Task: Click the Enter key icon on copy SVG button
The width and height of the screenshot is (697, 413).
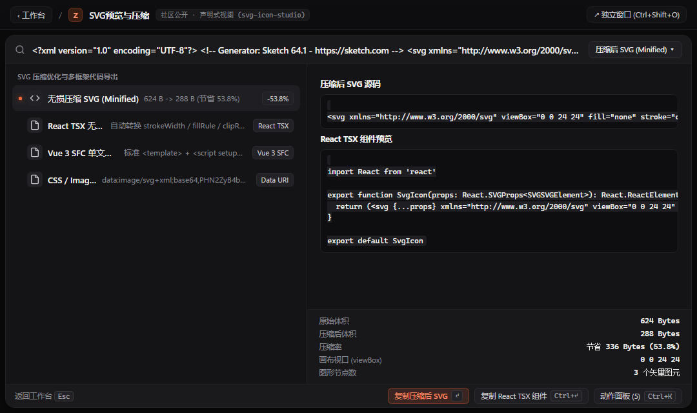Action: (457, 396)
